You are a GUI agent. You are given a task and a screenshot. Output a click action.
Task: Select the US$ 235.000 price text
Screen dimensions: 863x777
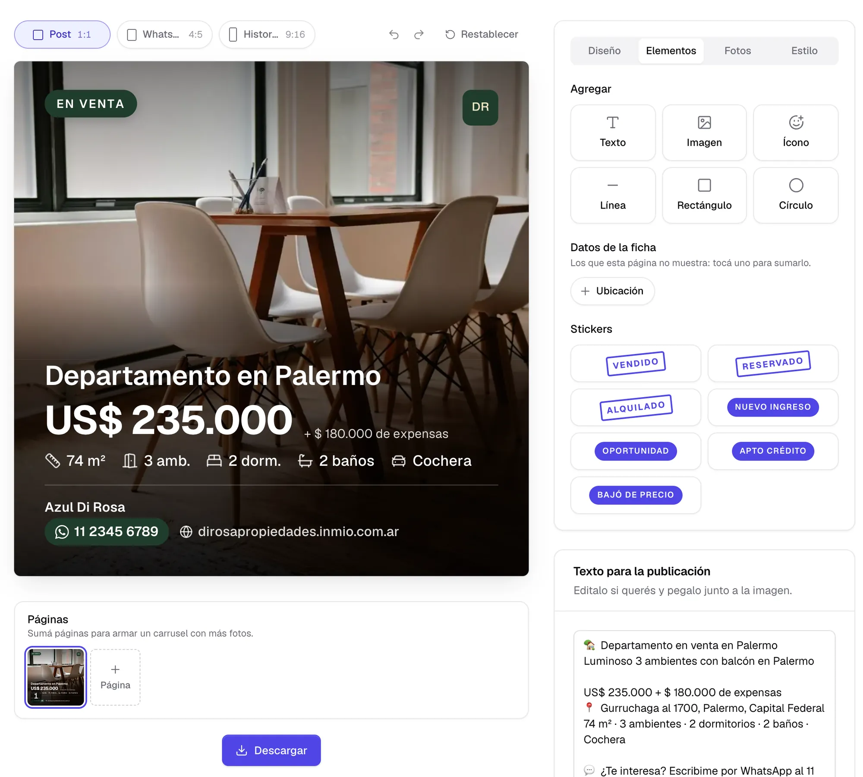coord(169,420)
